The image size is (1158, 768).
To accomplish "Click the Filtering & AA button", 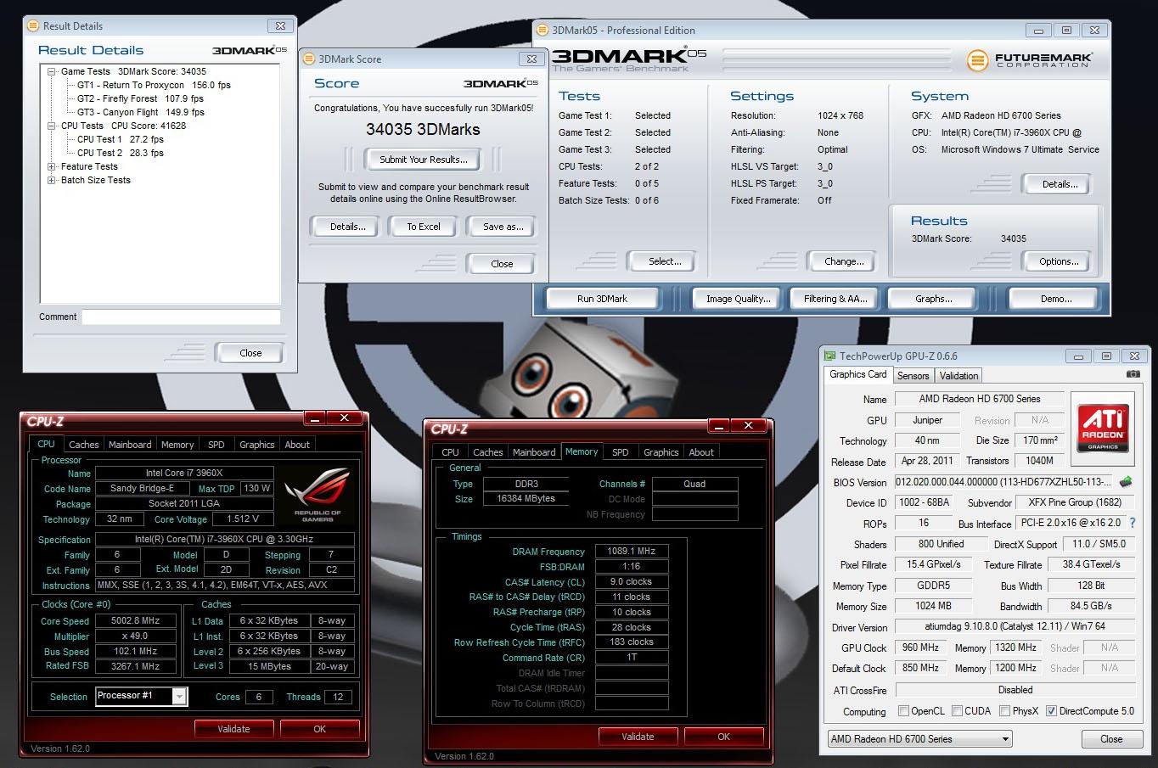I will (x=835, y=299).
